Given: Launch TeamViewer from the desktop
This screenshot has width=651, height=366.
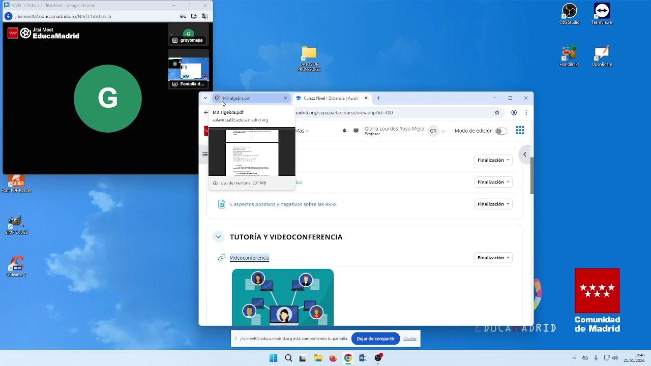Looking at the screenshot, I should pos(602,14).
